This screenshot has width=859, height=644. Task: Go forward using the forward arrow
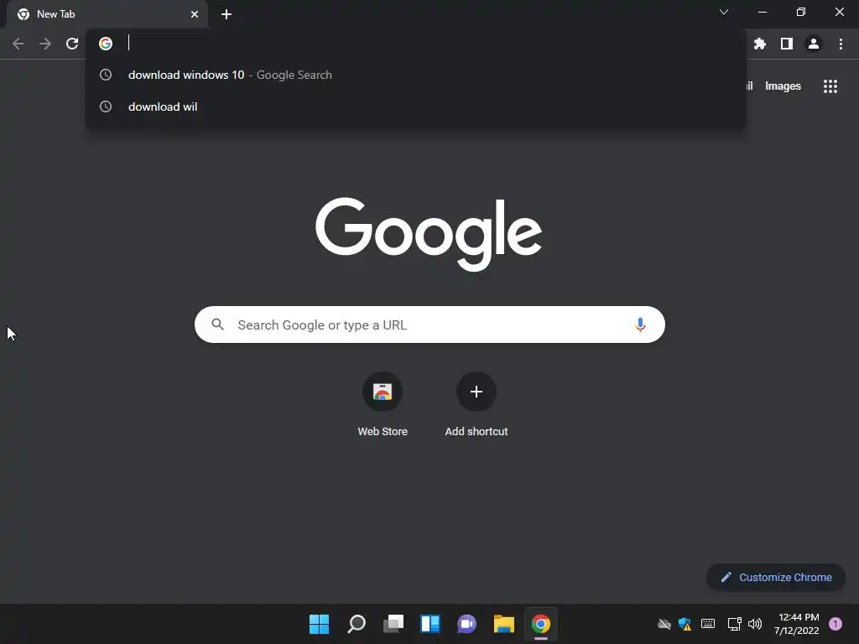(x=45, y=44)
